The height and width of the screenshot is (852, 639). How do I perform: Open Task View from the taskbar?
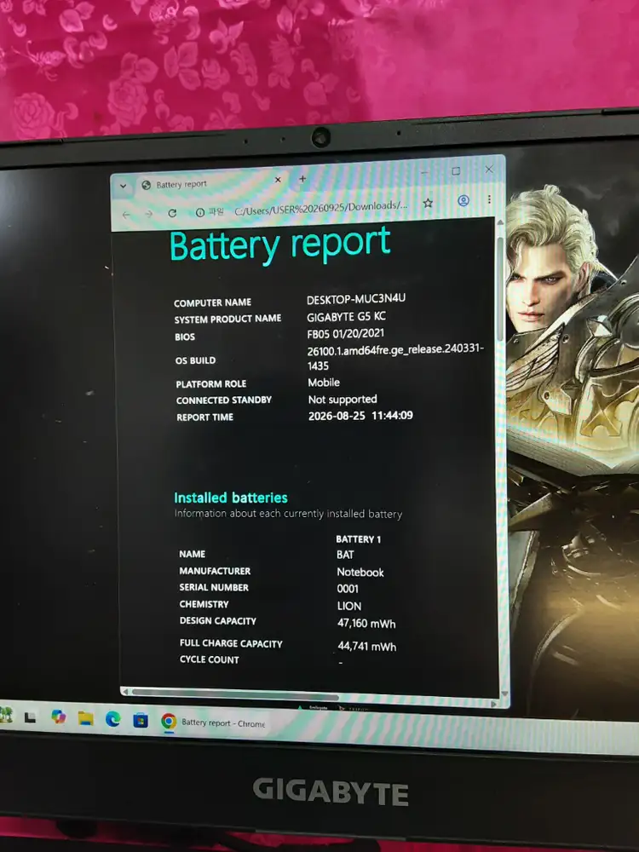(x=30, y=717)
